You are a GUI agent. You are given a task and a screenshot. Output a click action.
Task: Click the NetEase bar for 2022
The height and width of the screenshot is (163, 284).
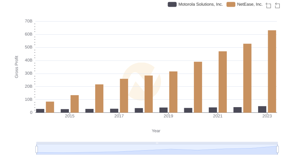click(x=247, y=78)
